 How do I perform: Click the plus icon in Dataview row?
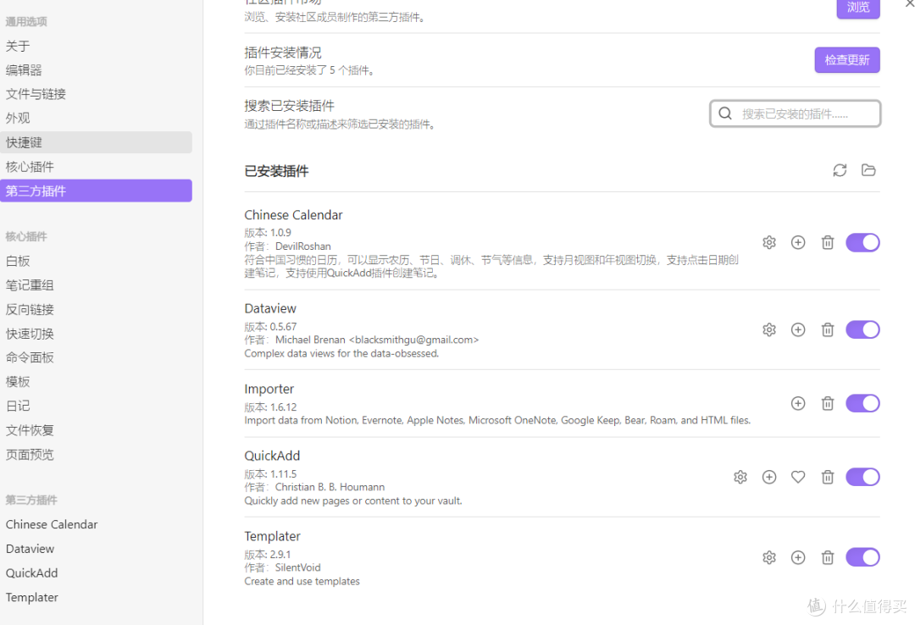pyautogui.click(x=798, y=329)
